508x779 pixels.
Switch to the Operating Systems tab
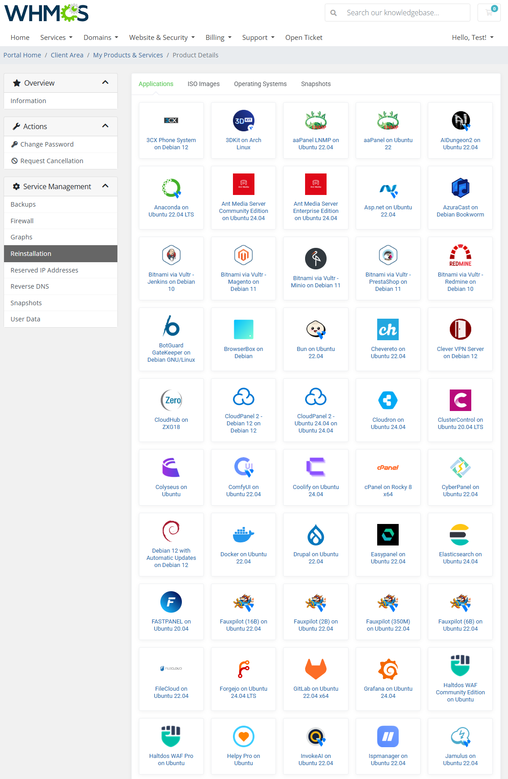[x=260, y=84]
